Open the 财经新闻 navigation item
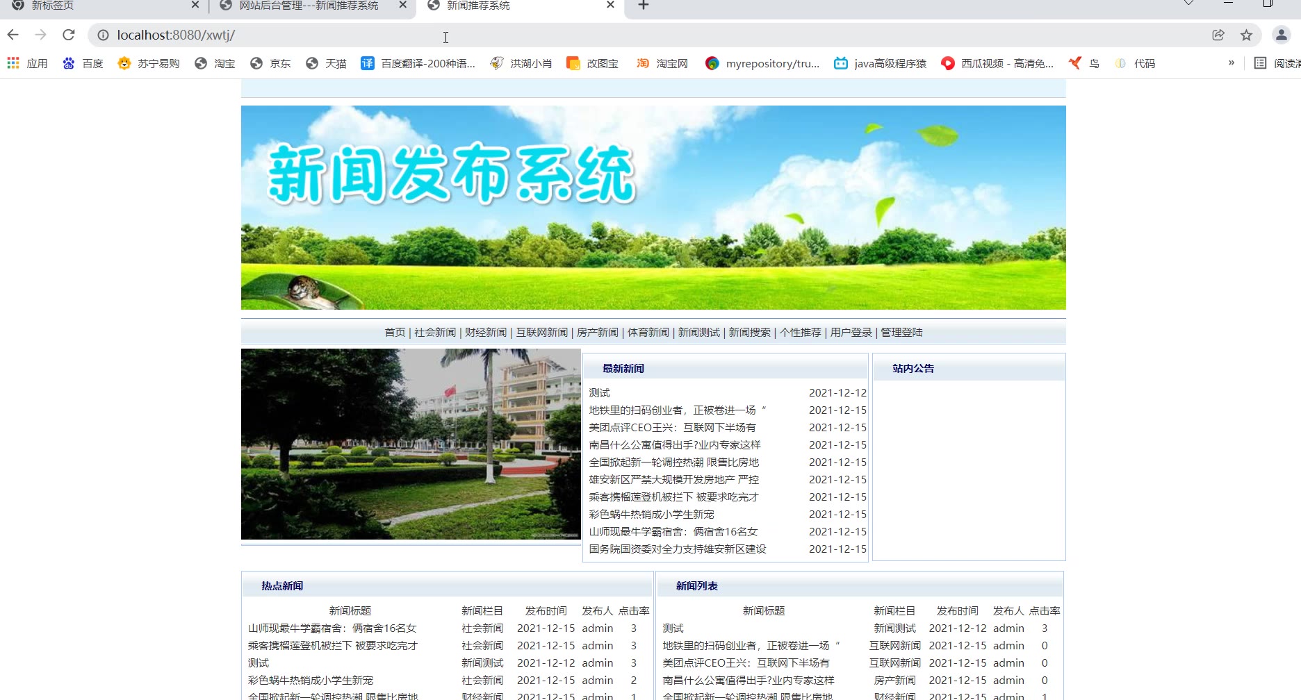Image resolution: width=1301 pixels, height=700 pixels. [486, 333]
